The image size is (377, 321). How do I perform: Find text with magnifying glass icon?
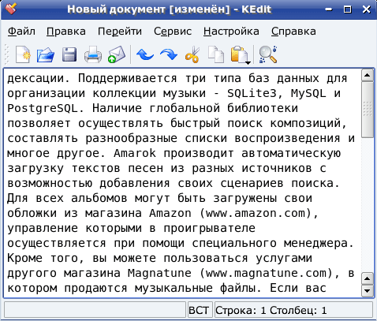point(268,54)
